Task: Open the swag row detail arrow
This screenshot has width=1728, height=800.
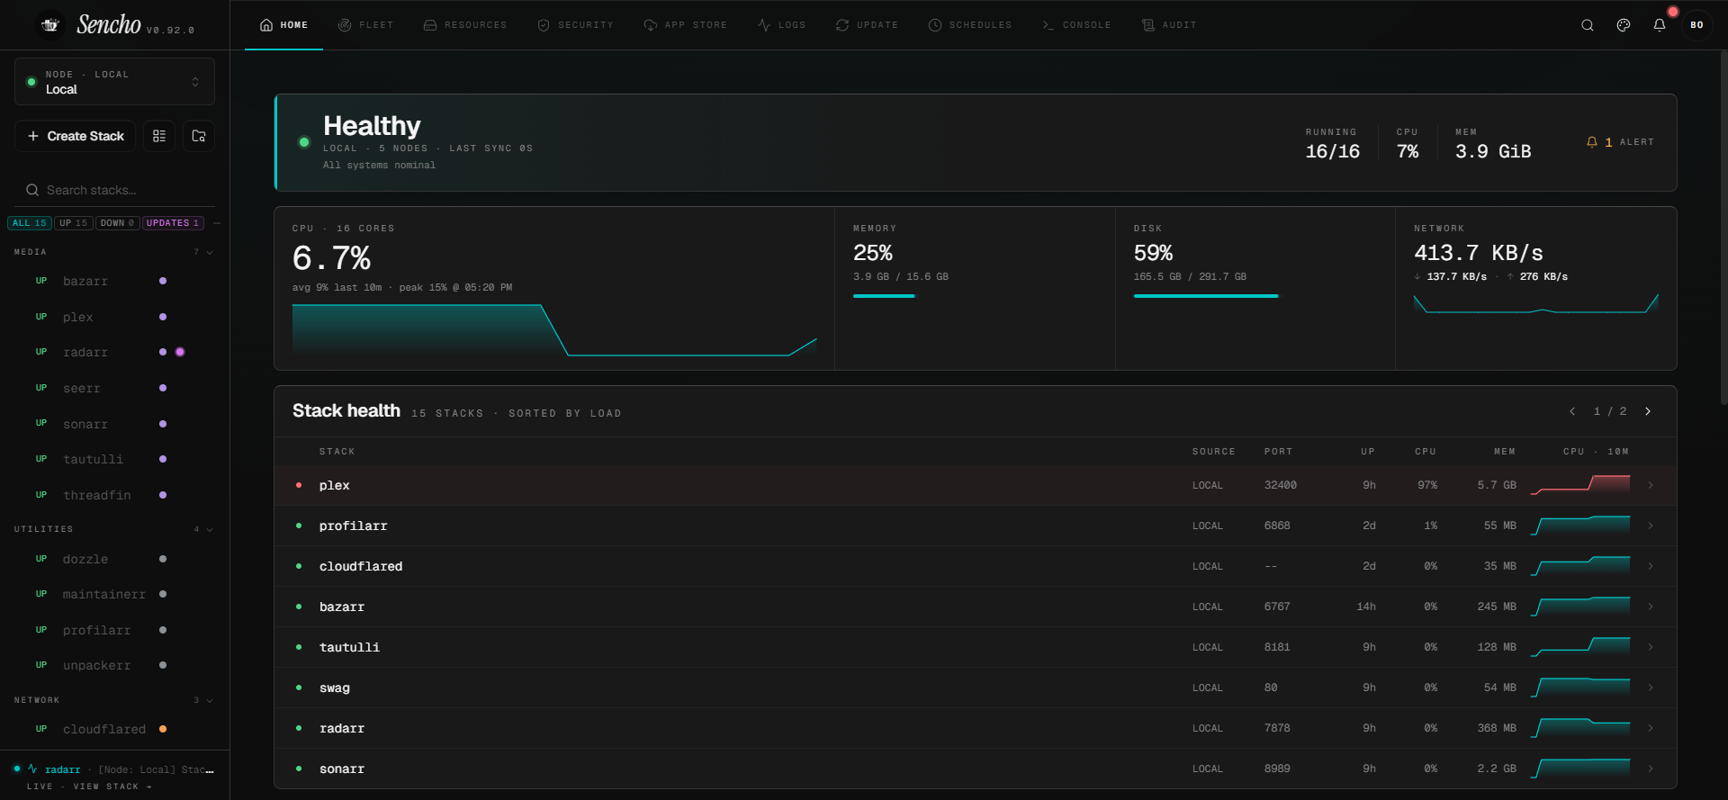Action: [1651, 688]
